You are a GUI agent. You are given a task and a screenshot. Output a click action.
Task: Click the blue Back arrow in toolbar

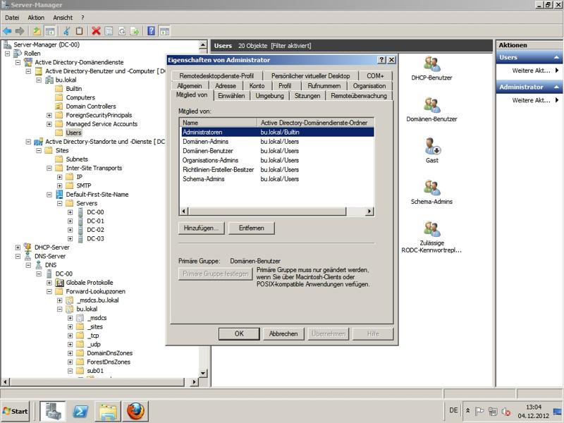point(7,31)
